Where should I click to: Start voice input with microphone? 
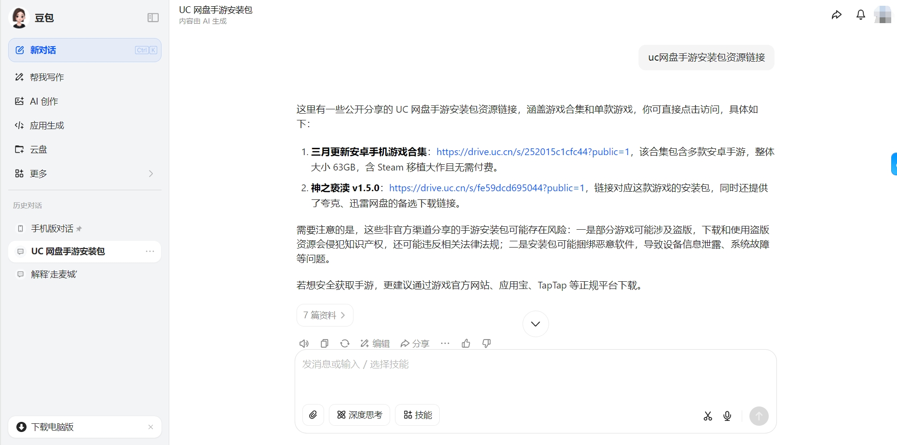click(x=727, y=416)
